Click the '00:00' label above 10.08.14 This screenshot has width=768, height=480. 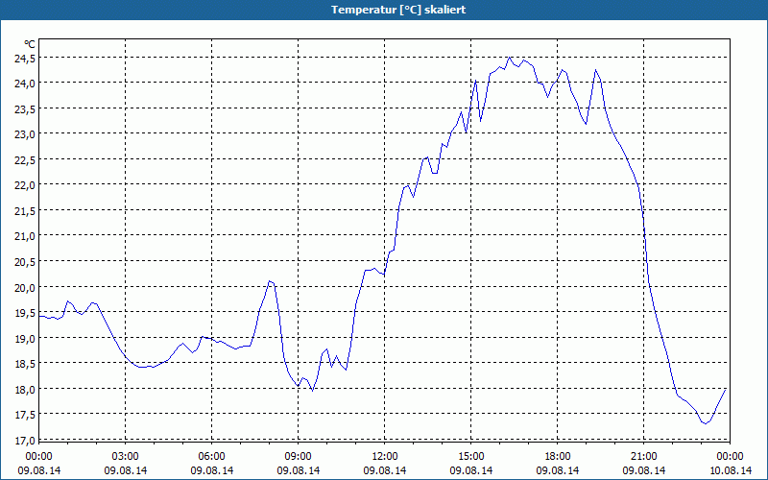coord(730,457)
